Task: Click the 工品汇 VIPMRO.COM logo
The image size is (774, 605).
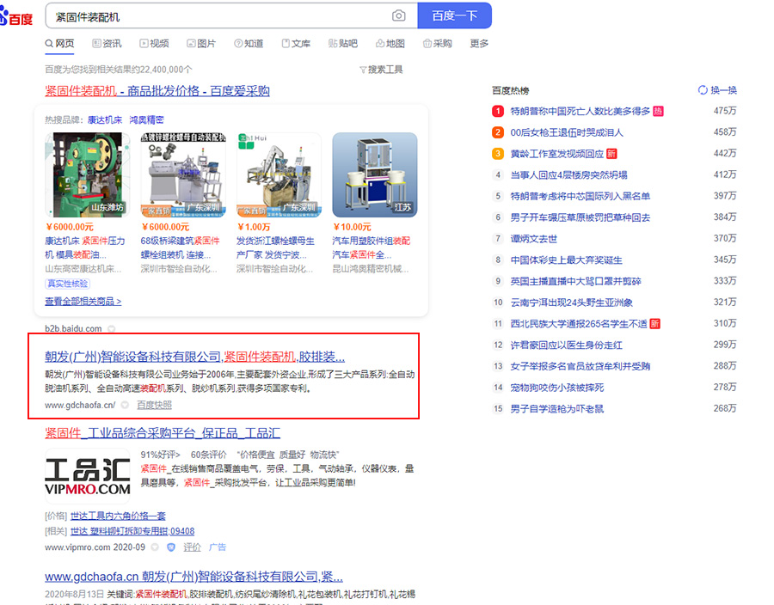Action: pyautogui.click(x=88, y=475)
